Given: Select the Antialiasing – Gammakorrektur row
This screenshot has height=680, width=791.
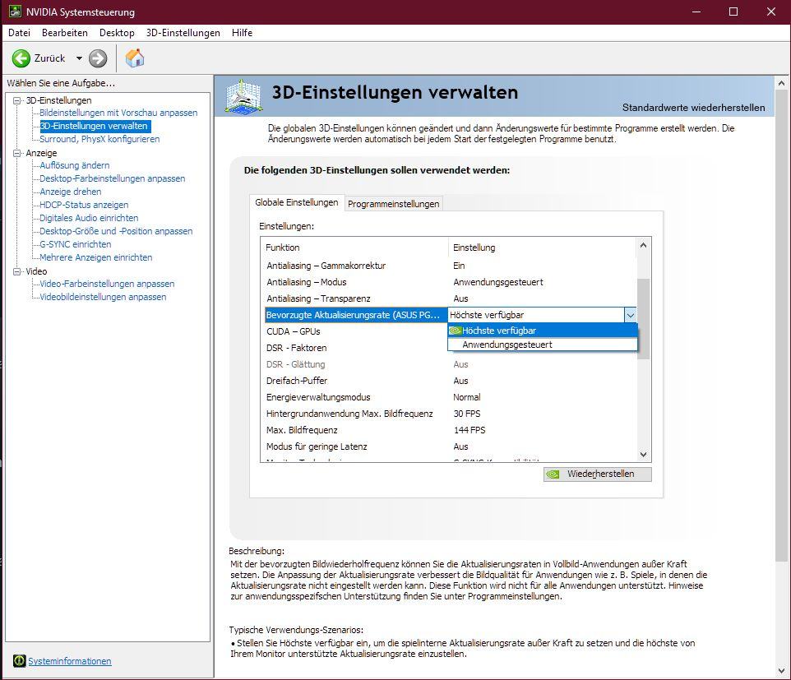Looking at the screenshot, I should pos(451,266).
